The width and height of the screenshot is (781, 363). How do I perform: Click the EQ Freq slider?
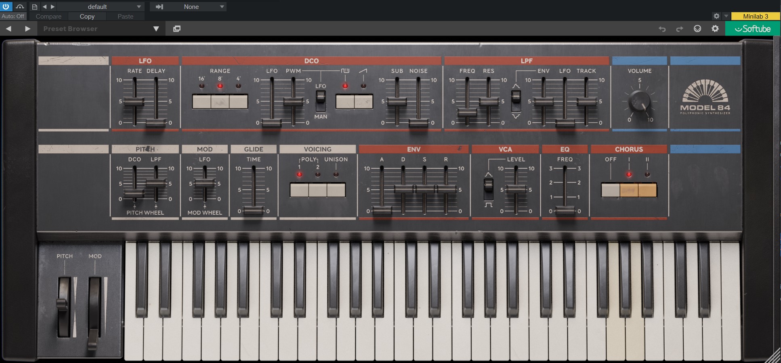click(565, 210)
